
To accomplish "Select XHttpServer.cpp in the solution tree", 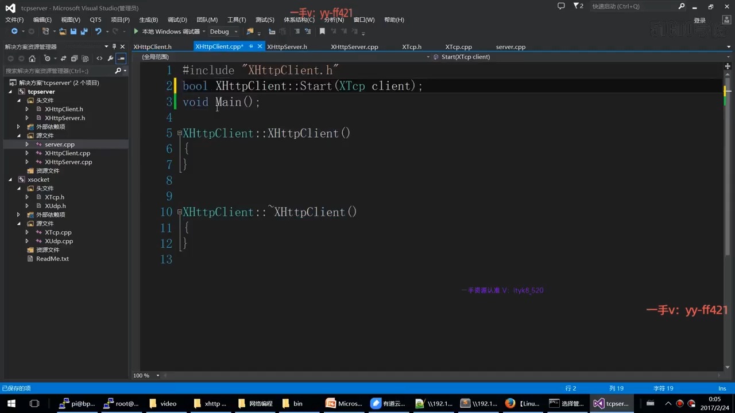I will (68, 162).
